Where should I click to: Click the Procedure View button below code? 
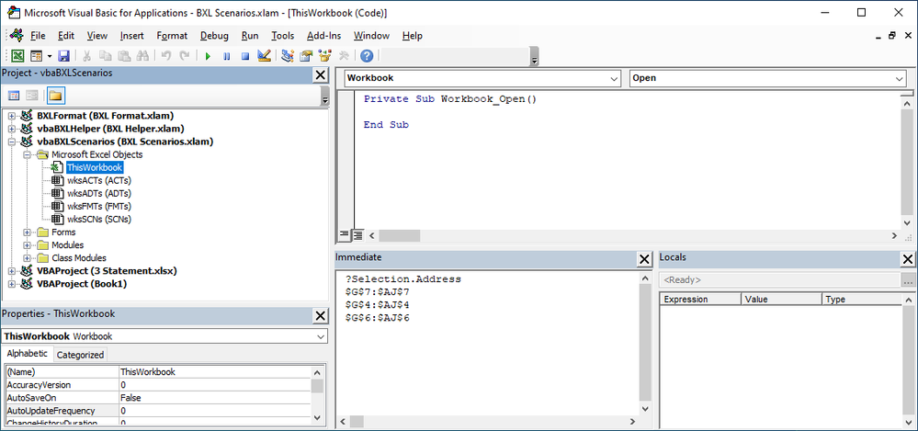(346, 235)
